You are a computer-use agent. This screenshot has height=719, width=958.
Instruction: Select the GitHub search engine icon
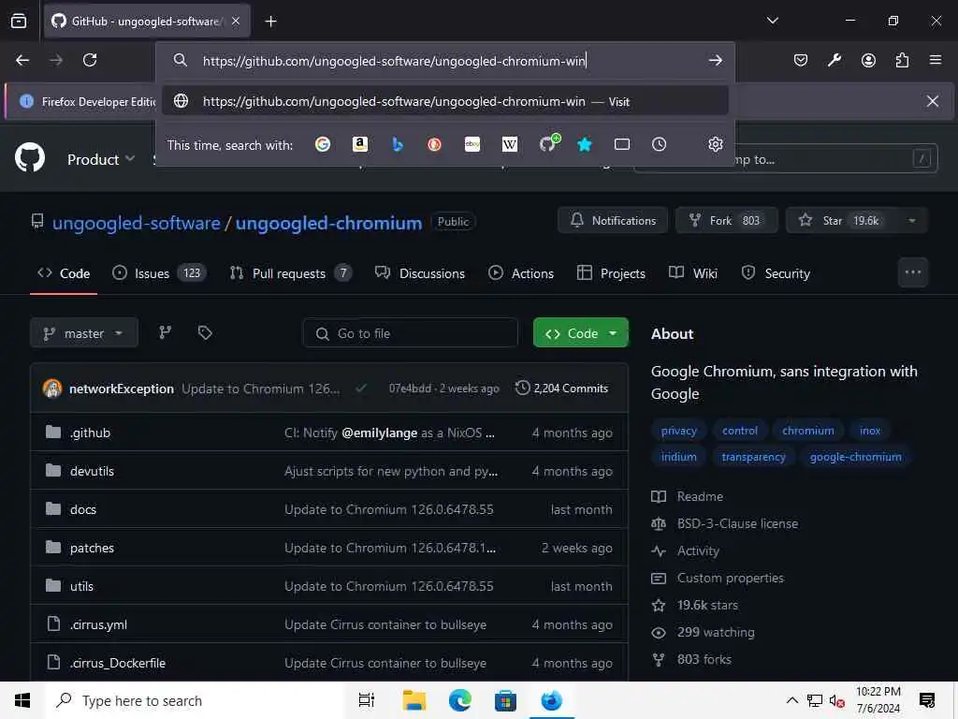click(548, 143)
